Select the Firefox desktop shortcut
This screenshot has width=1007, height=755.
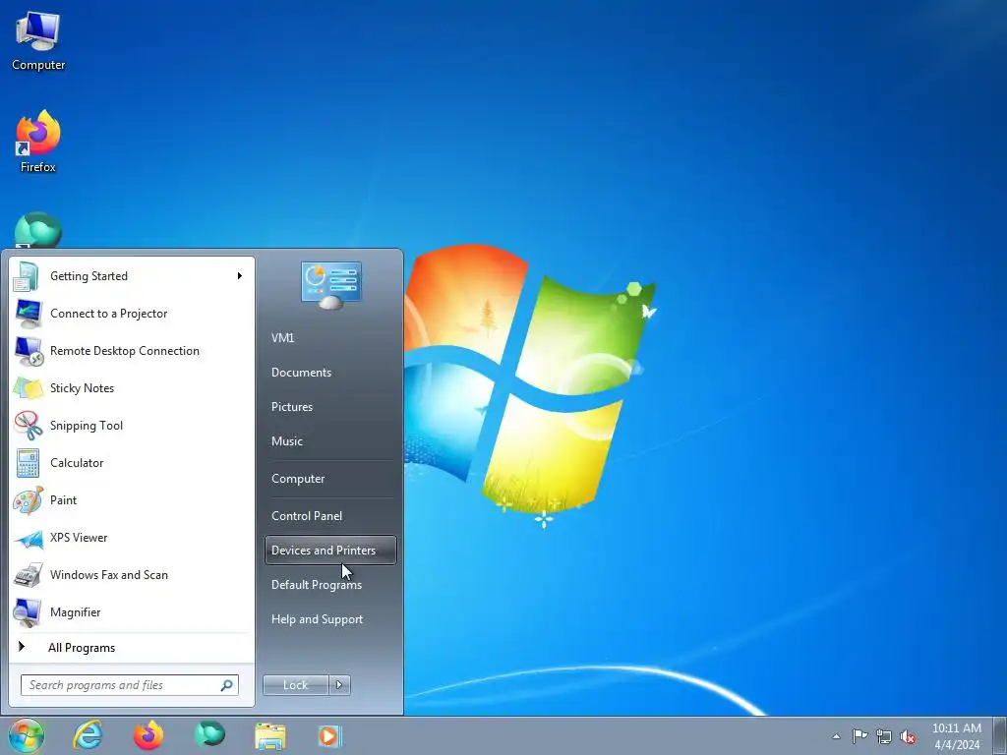coord(38,142)
